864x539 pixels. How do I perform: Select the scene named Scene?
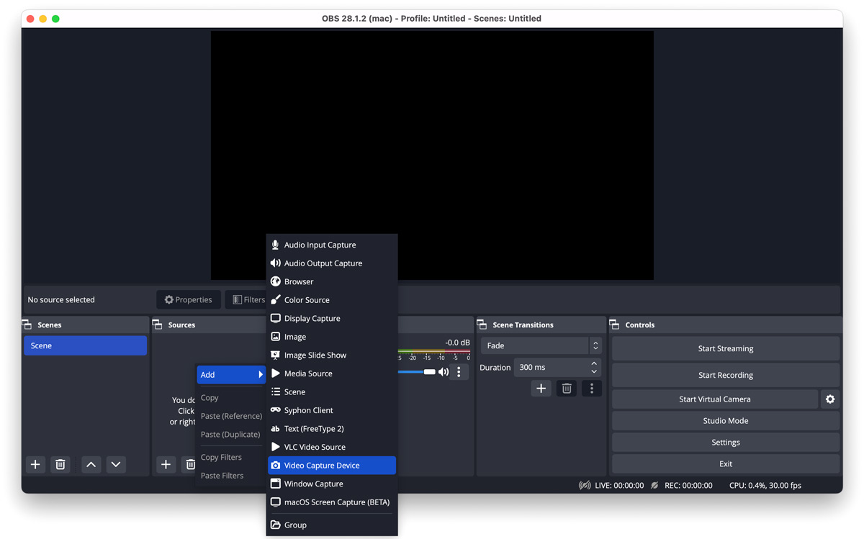point(85,345)
